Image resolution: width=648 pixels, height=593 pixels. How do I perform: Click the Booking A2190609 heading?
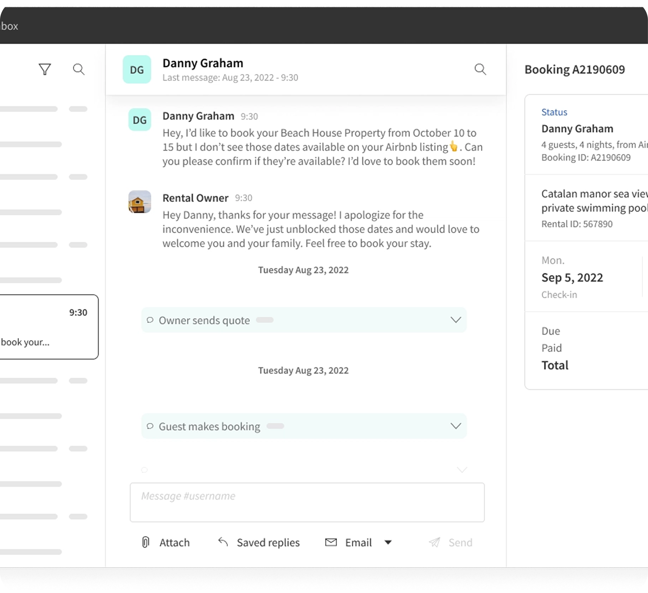(x=575, y=69)
